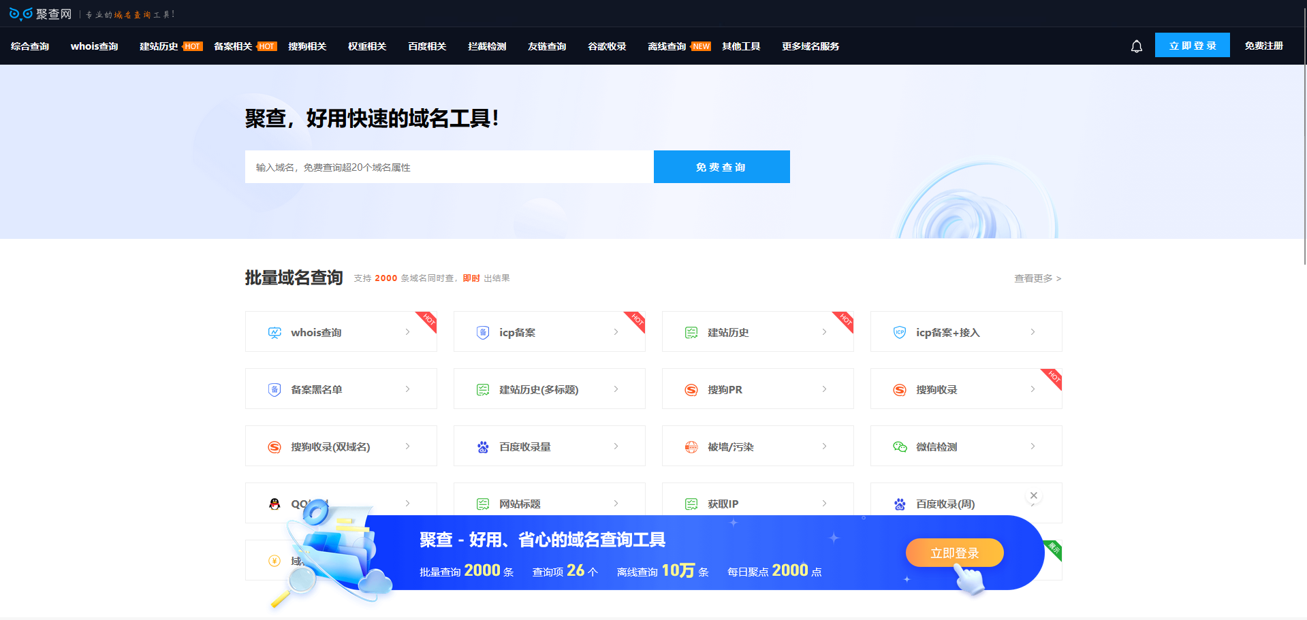The width and height of the screenshot is (1307, 620).
Task: Click the 网站标题 card icon
Action: tap(483, 504)
